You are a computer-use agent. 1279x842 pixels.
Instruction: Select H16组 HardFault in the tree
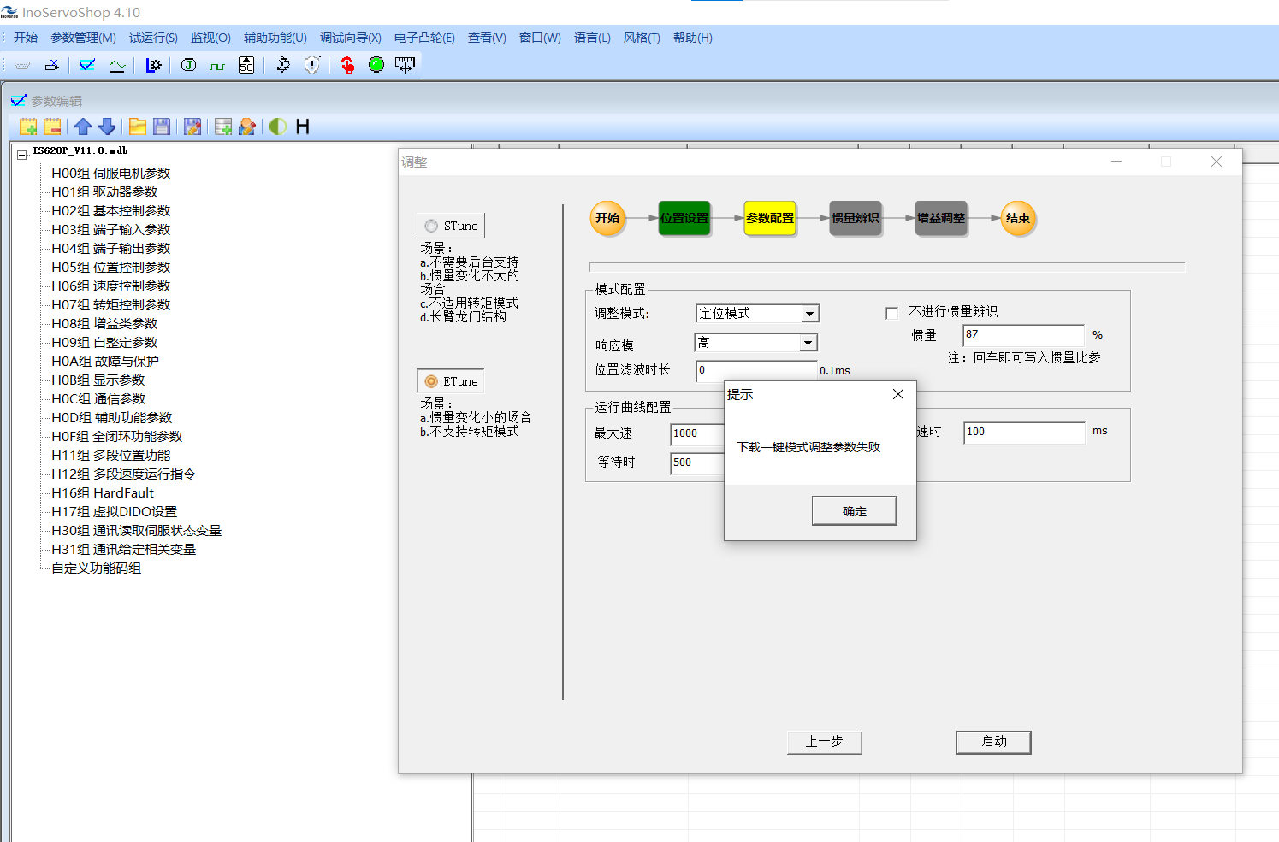click(x=103, y=493)
